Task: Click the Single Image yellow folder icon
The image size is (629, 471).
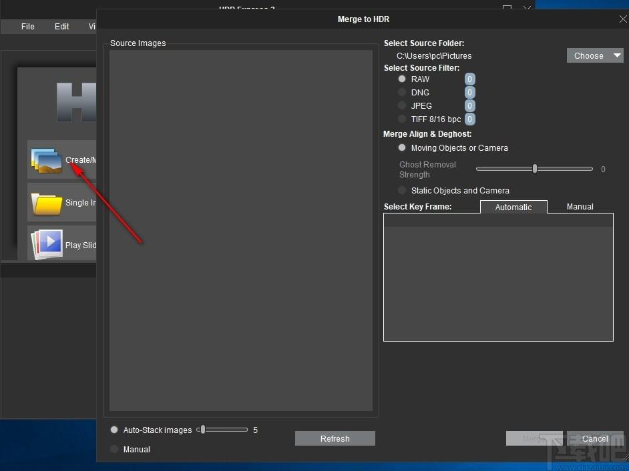Action: 47,203
